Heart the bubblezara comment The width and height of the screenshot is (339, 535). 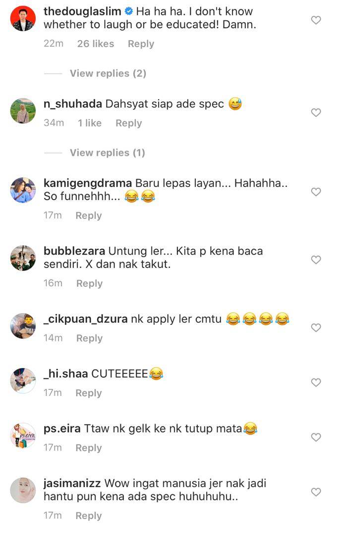pyautogui.click(x=316, y=260)
